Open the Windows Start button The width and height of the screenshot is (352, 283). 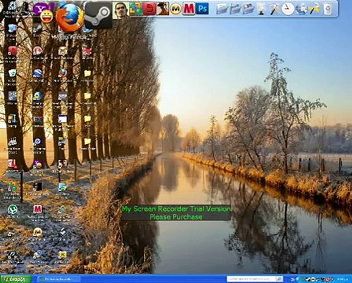click(x=16, y=279)
